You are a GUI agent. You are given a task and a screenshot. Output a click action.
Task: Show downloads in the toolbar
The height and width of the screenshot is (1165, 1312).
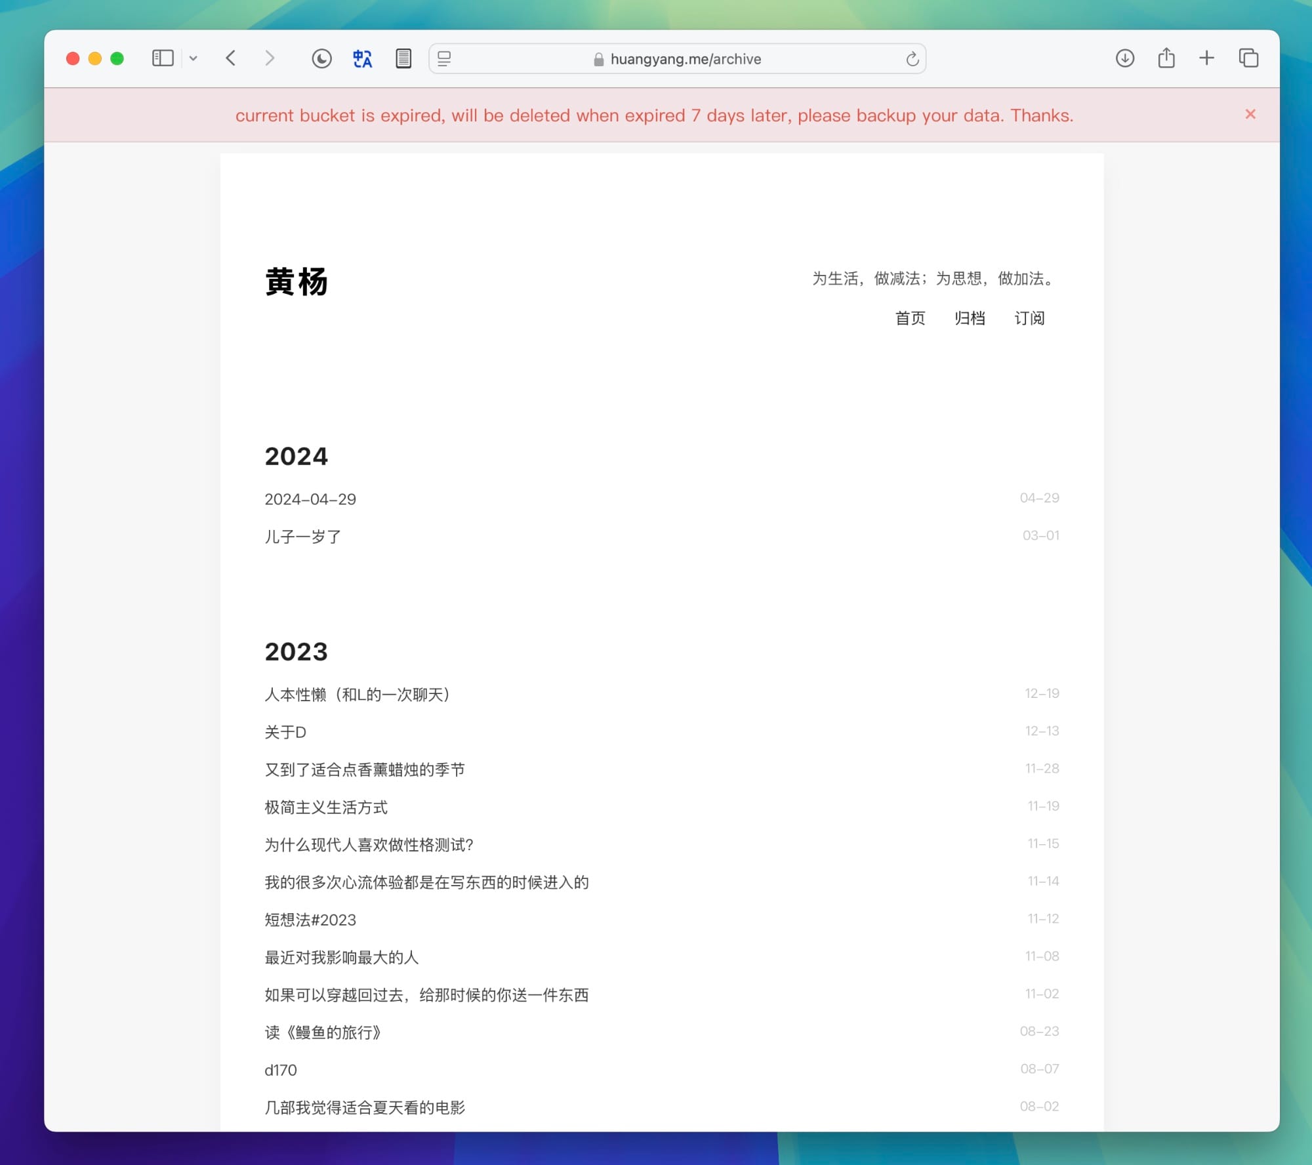(x=1124, y=58)
